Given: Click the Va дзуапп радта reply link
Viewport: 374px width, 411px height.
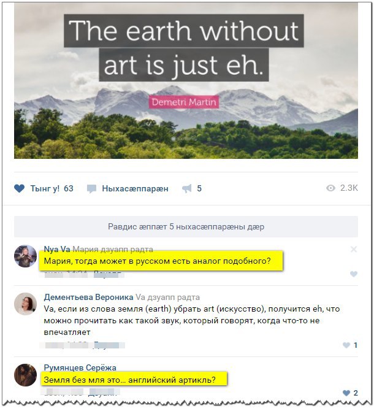Looking at the screenshot, I should pyautogui.click(x=167, y=298).
